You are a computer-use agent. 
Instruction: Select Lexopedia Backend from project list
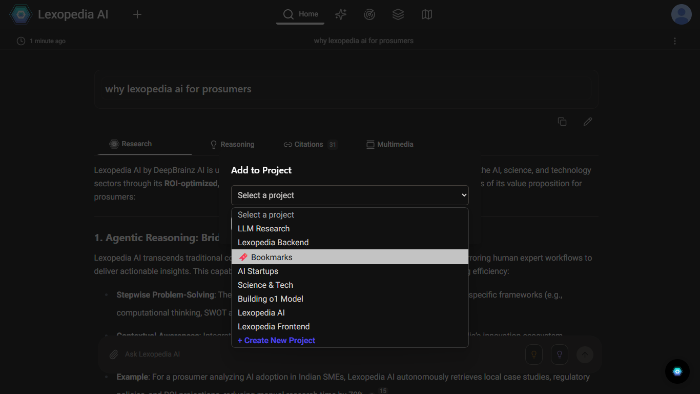click(x=350, y=243)
